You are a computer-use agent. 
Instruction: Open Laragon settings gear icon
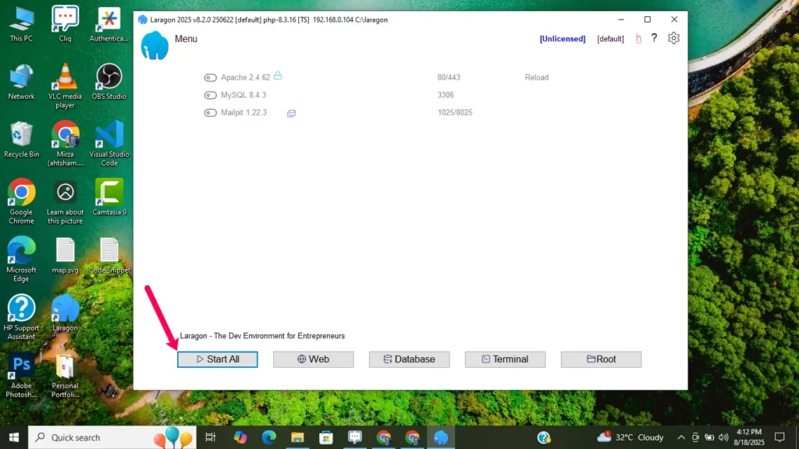click(x=674, y=38)
